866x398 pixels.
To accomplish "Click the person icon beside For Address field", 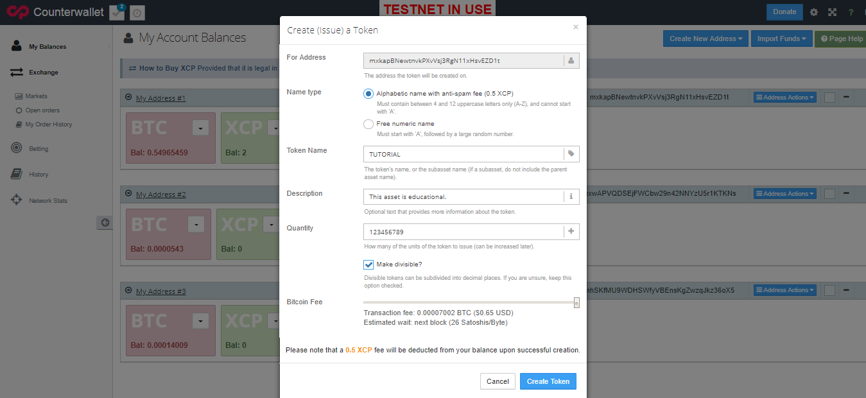I will click(571, 59).
